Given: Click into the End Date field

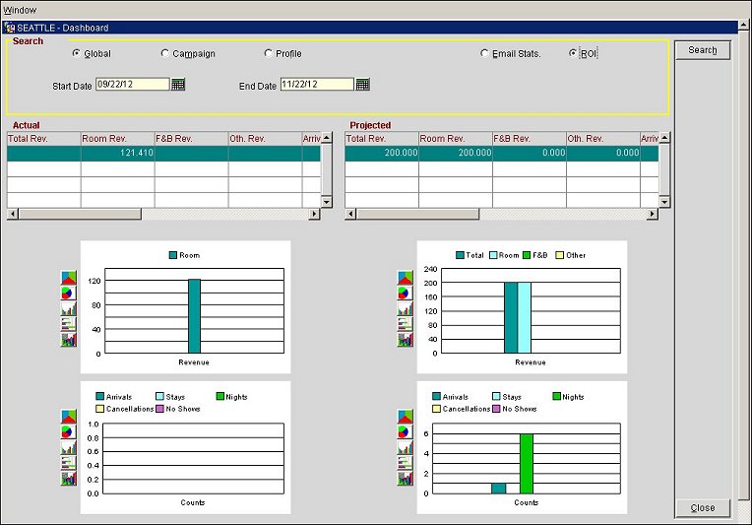Looking at the screenshot, I should [317, 85].
